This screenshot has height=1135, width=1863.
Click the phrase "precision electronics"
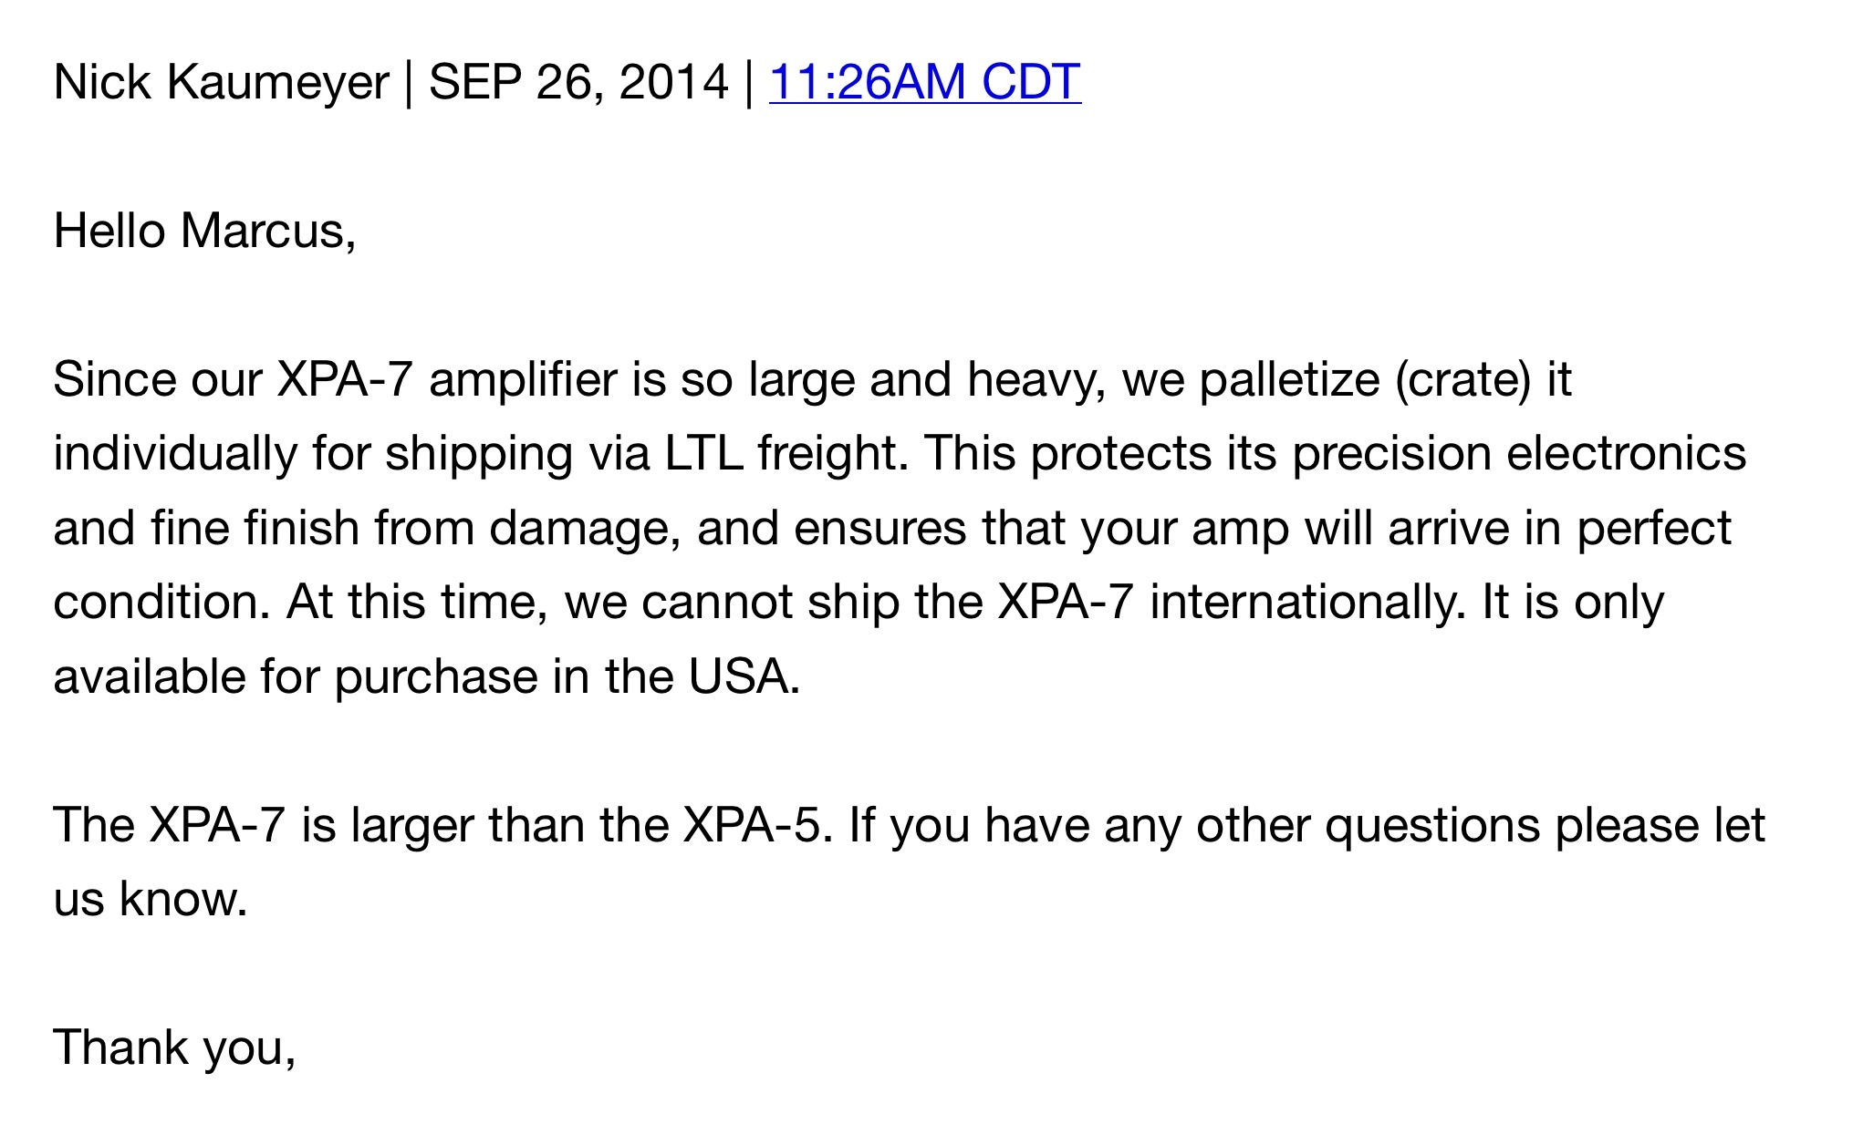tap(1519, 454)
